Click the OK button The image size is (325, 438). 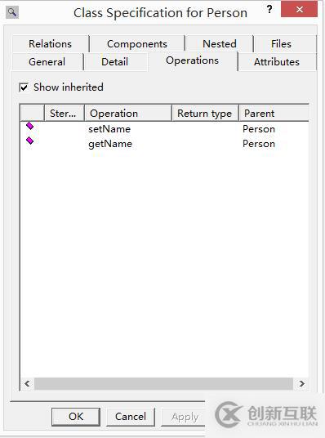click(76, 417)
